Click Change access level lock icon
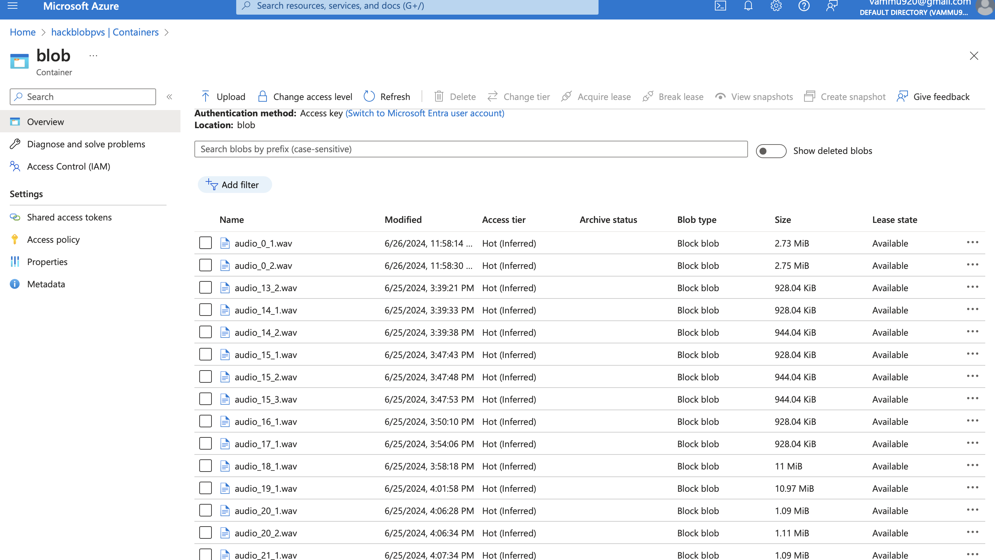This screenshot has width=995, height=560. pos(263,96)
